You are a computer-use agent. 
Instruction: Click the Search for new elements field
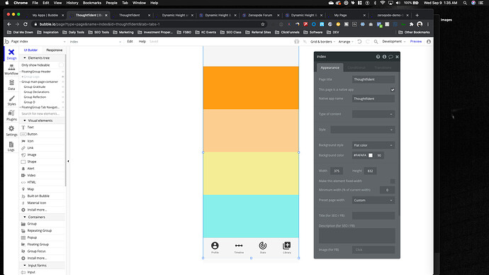42,114
